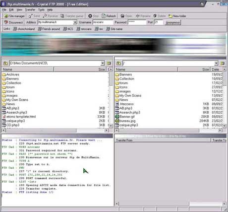Click the Anonymous login button
The image size is (228, 212).
pyautogui.click(x=173, y=22)
